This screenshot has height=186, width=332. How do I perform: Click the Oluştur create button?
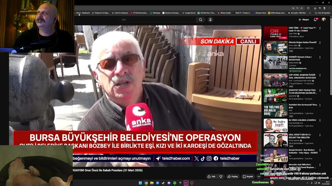click(x=303, y=20)
